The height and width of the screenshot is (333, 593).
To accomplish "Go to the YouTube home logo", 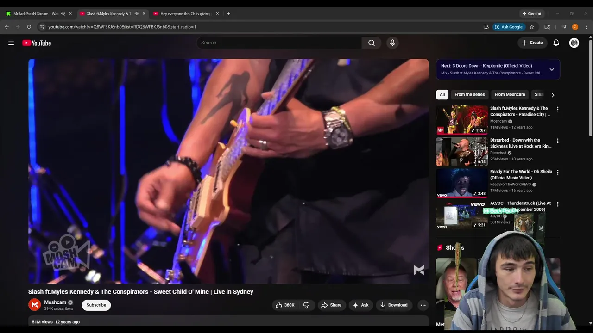I will (x=37, y=43).
